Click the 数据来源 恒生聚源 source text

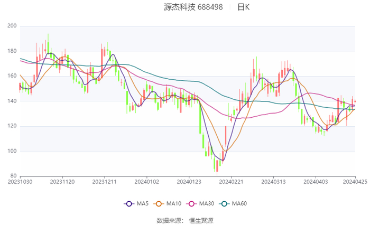coord(185,220)
